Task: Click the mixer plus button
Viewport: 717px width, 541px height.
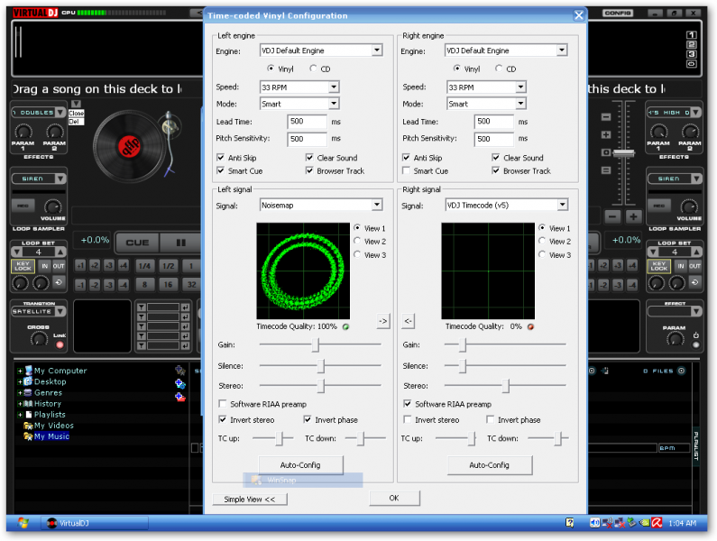Action: point(633,216)
